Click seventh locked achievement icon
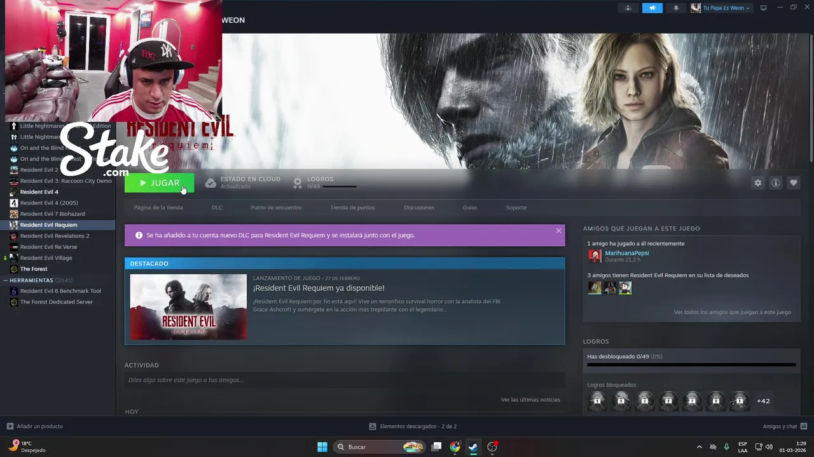 [x=740, y=401]
